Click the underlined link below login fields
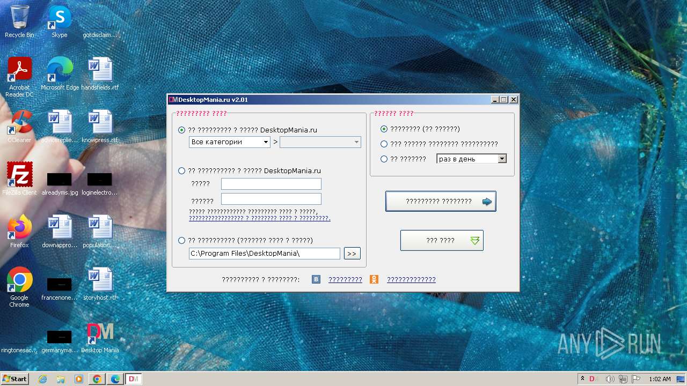Image resolution: width=687 pixels, height=386 pixels. point(260,218)
